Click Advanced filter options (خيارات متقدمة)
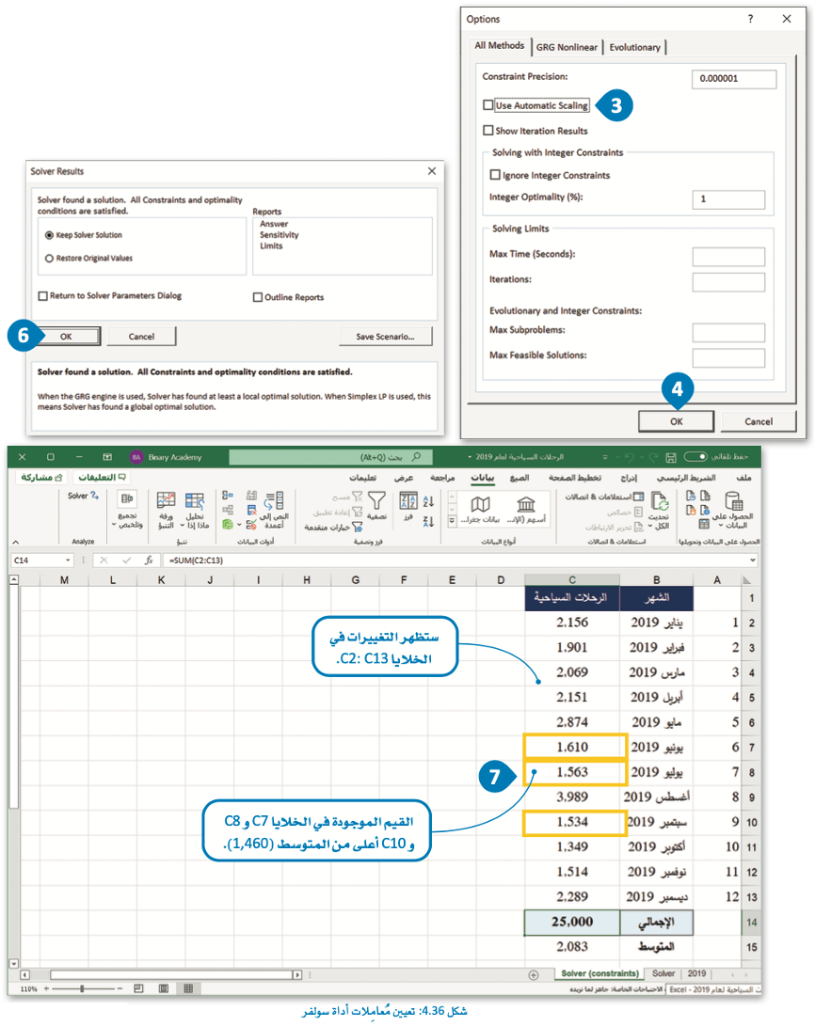The image size is (815, 1026). (333, 527)
